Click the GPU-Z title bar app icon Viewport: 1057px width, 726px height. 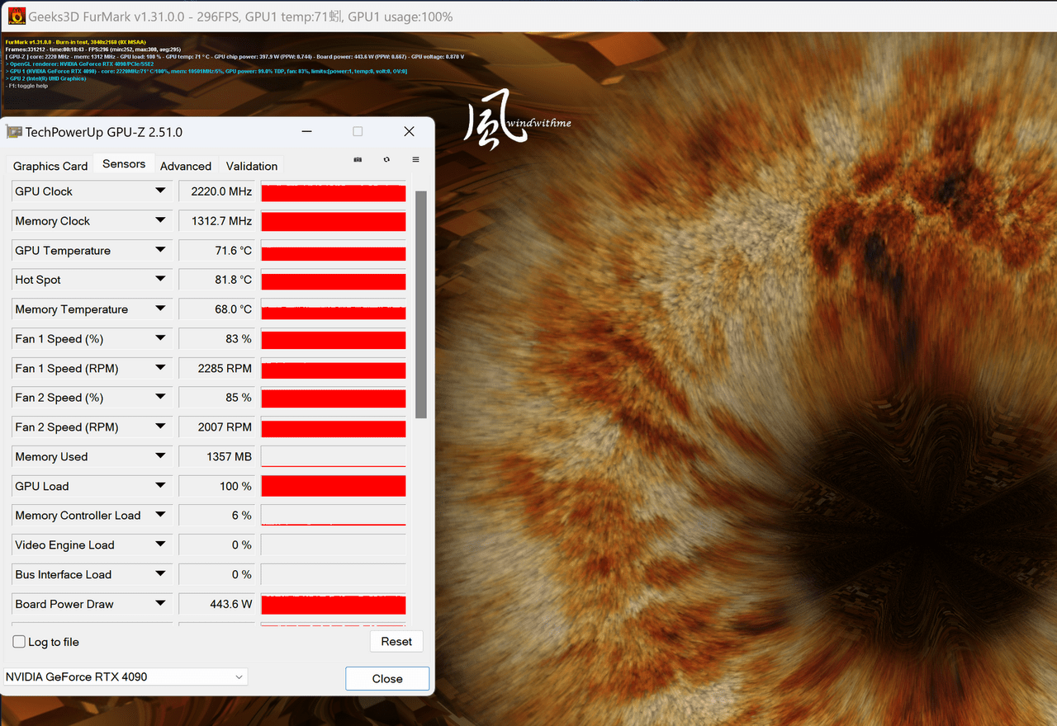point(14,132)
